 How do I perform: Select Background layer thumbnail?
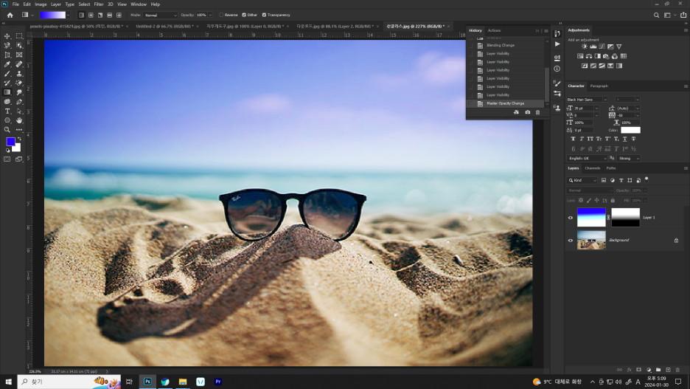click(591, 241)
